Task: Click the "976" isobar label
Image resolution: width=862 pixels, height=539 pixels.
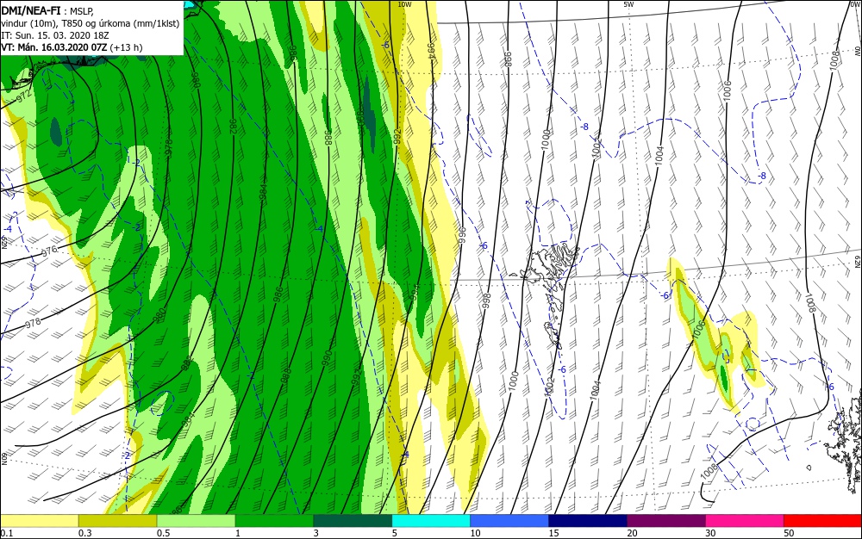Action: tap(49, 251)
